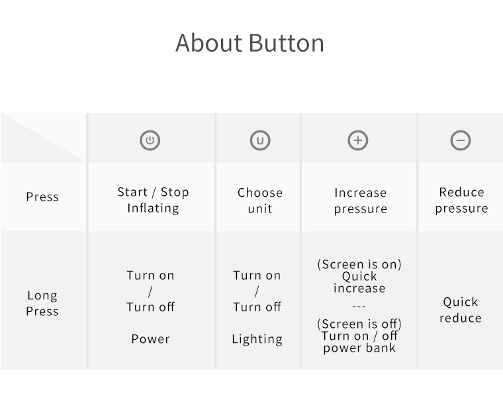Click the Increase pressure text
Image resolution: width=503 pixels, height=404 pixels.
[x=361, y=201]
